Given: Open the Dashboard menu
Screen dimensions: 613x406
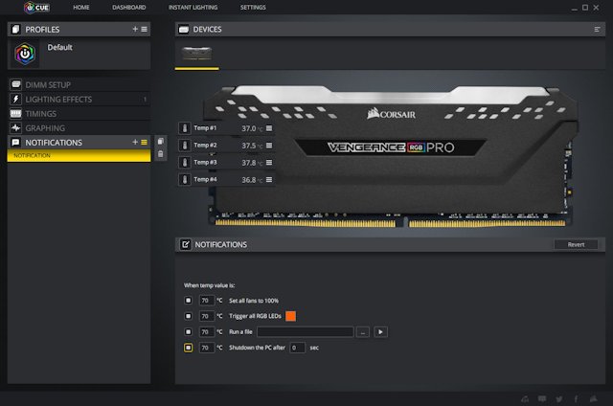Looking at the screenshot, I should tap(128, 8).
